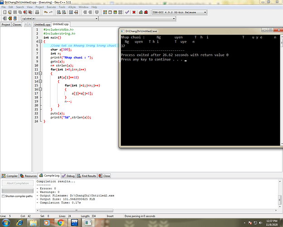Switch to the Classes side tab
The image size is (283, 227).
17,25
